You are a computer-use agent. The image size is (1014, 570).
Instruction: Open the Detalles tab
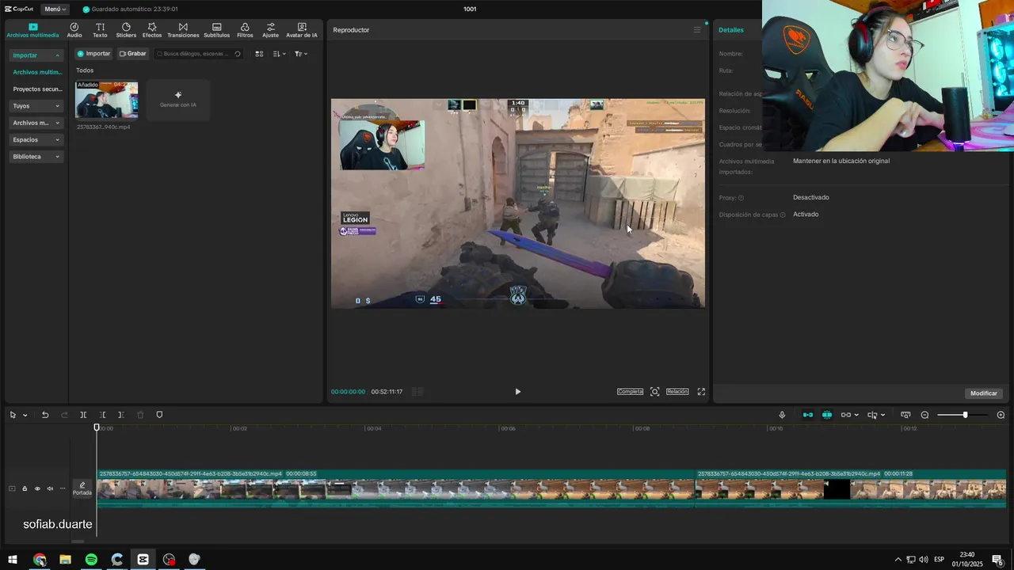[731, 30]
